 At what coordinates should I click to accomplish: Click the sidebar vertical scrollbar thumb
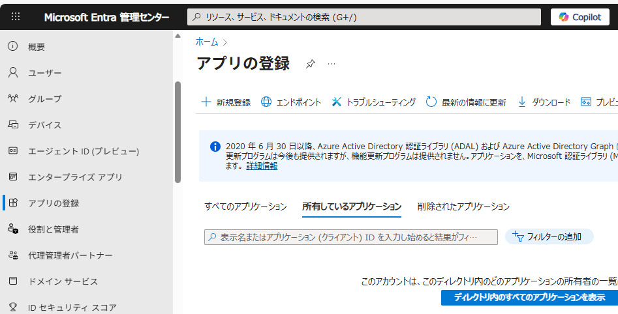pos(178,132)
